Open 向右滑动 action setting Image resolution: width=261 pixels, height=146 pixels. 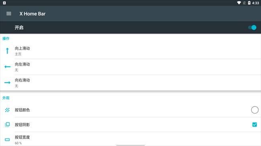click(130, 83)
